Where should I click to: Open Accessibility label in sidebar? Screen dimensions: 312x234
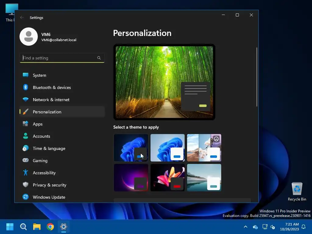(x=44, y=173)
